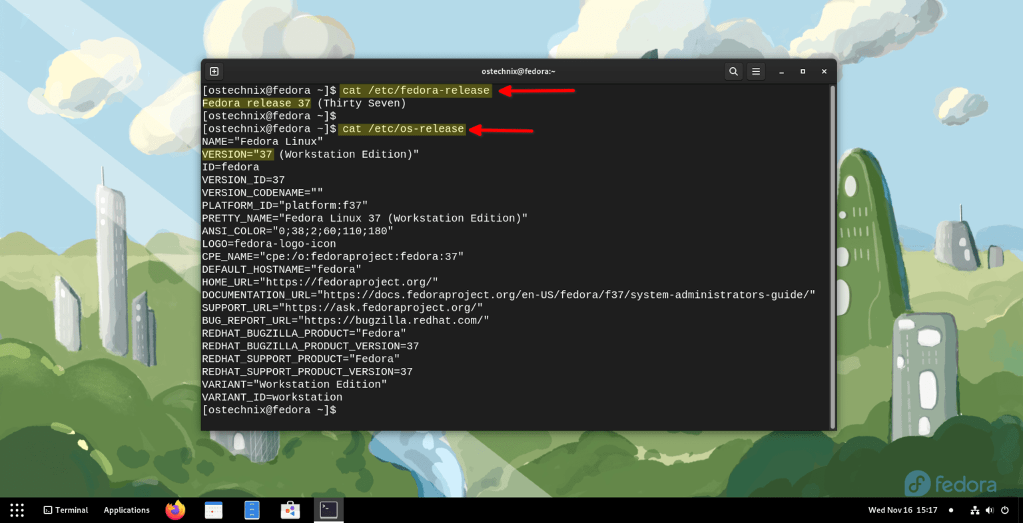This screenshot has height=523, width=1023.
Task: Click the power icon in the system tray
Action: pyautogui.click(x=1006, y=510)
